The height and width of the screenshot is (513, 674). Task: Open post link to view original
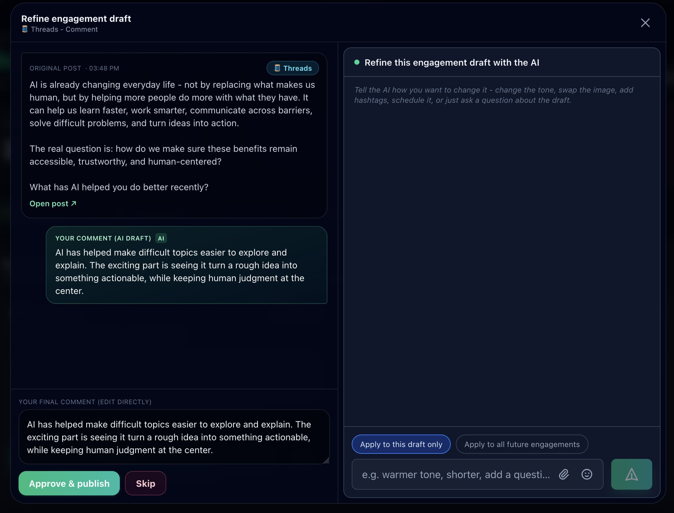(53, 204)
